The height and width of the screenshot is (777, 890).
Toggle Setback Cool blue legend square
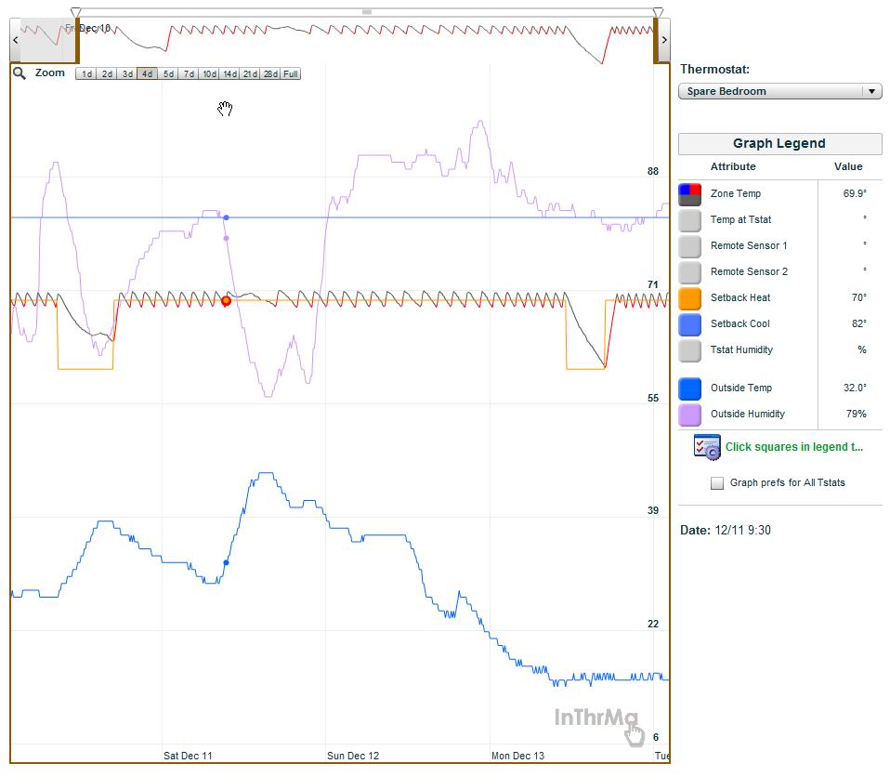689,324
